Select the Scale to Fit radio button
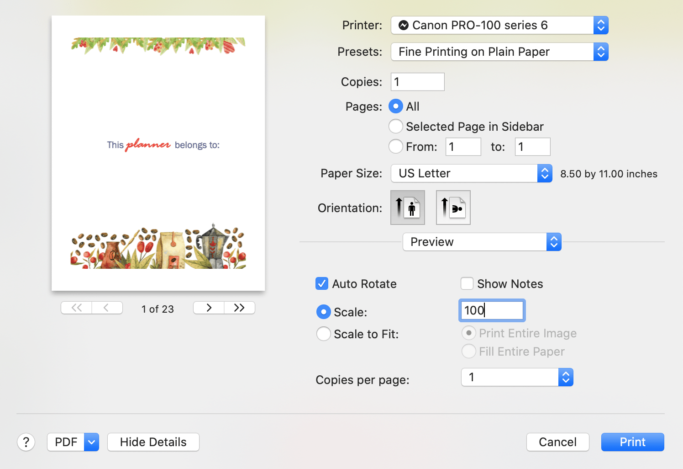Viewport: 683px width, 469px height. pyautogui.click(x=324, y=334)
